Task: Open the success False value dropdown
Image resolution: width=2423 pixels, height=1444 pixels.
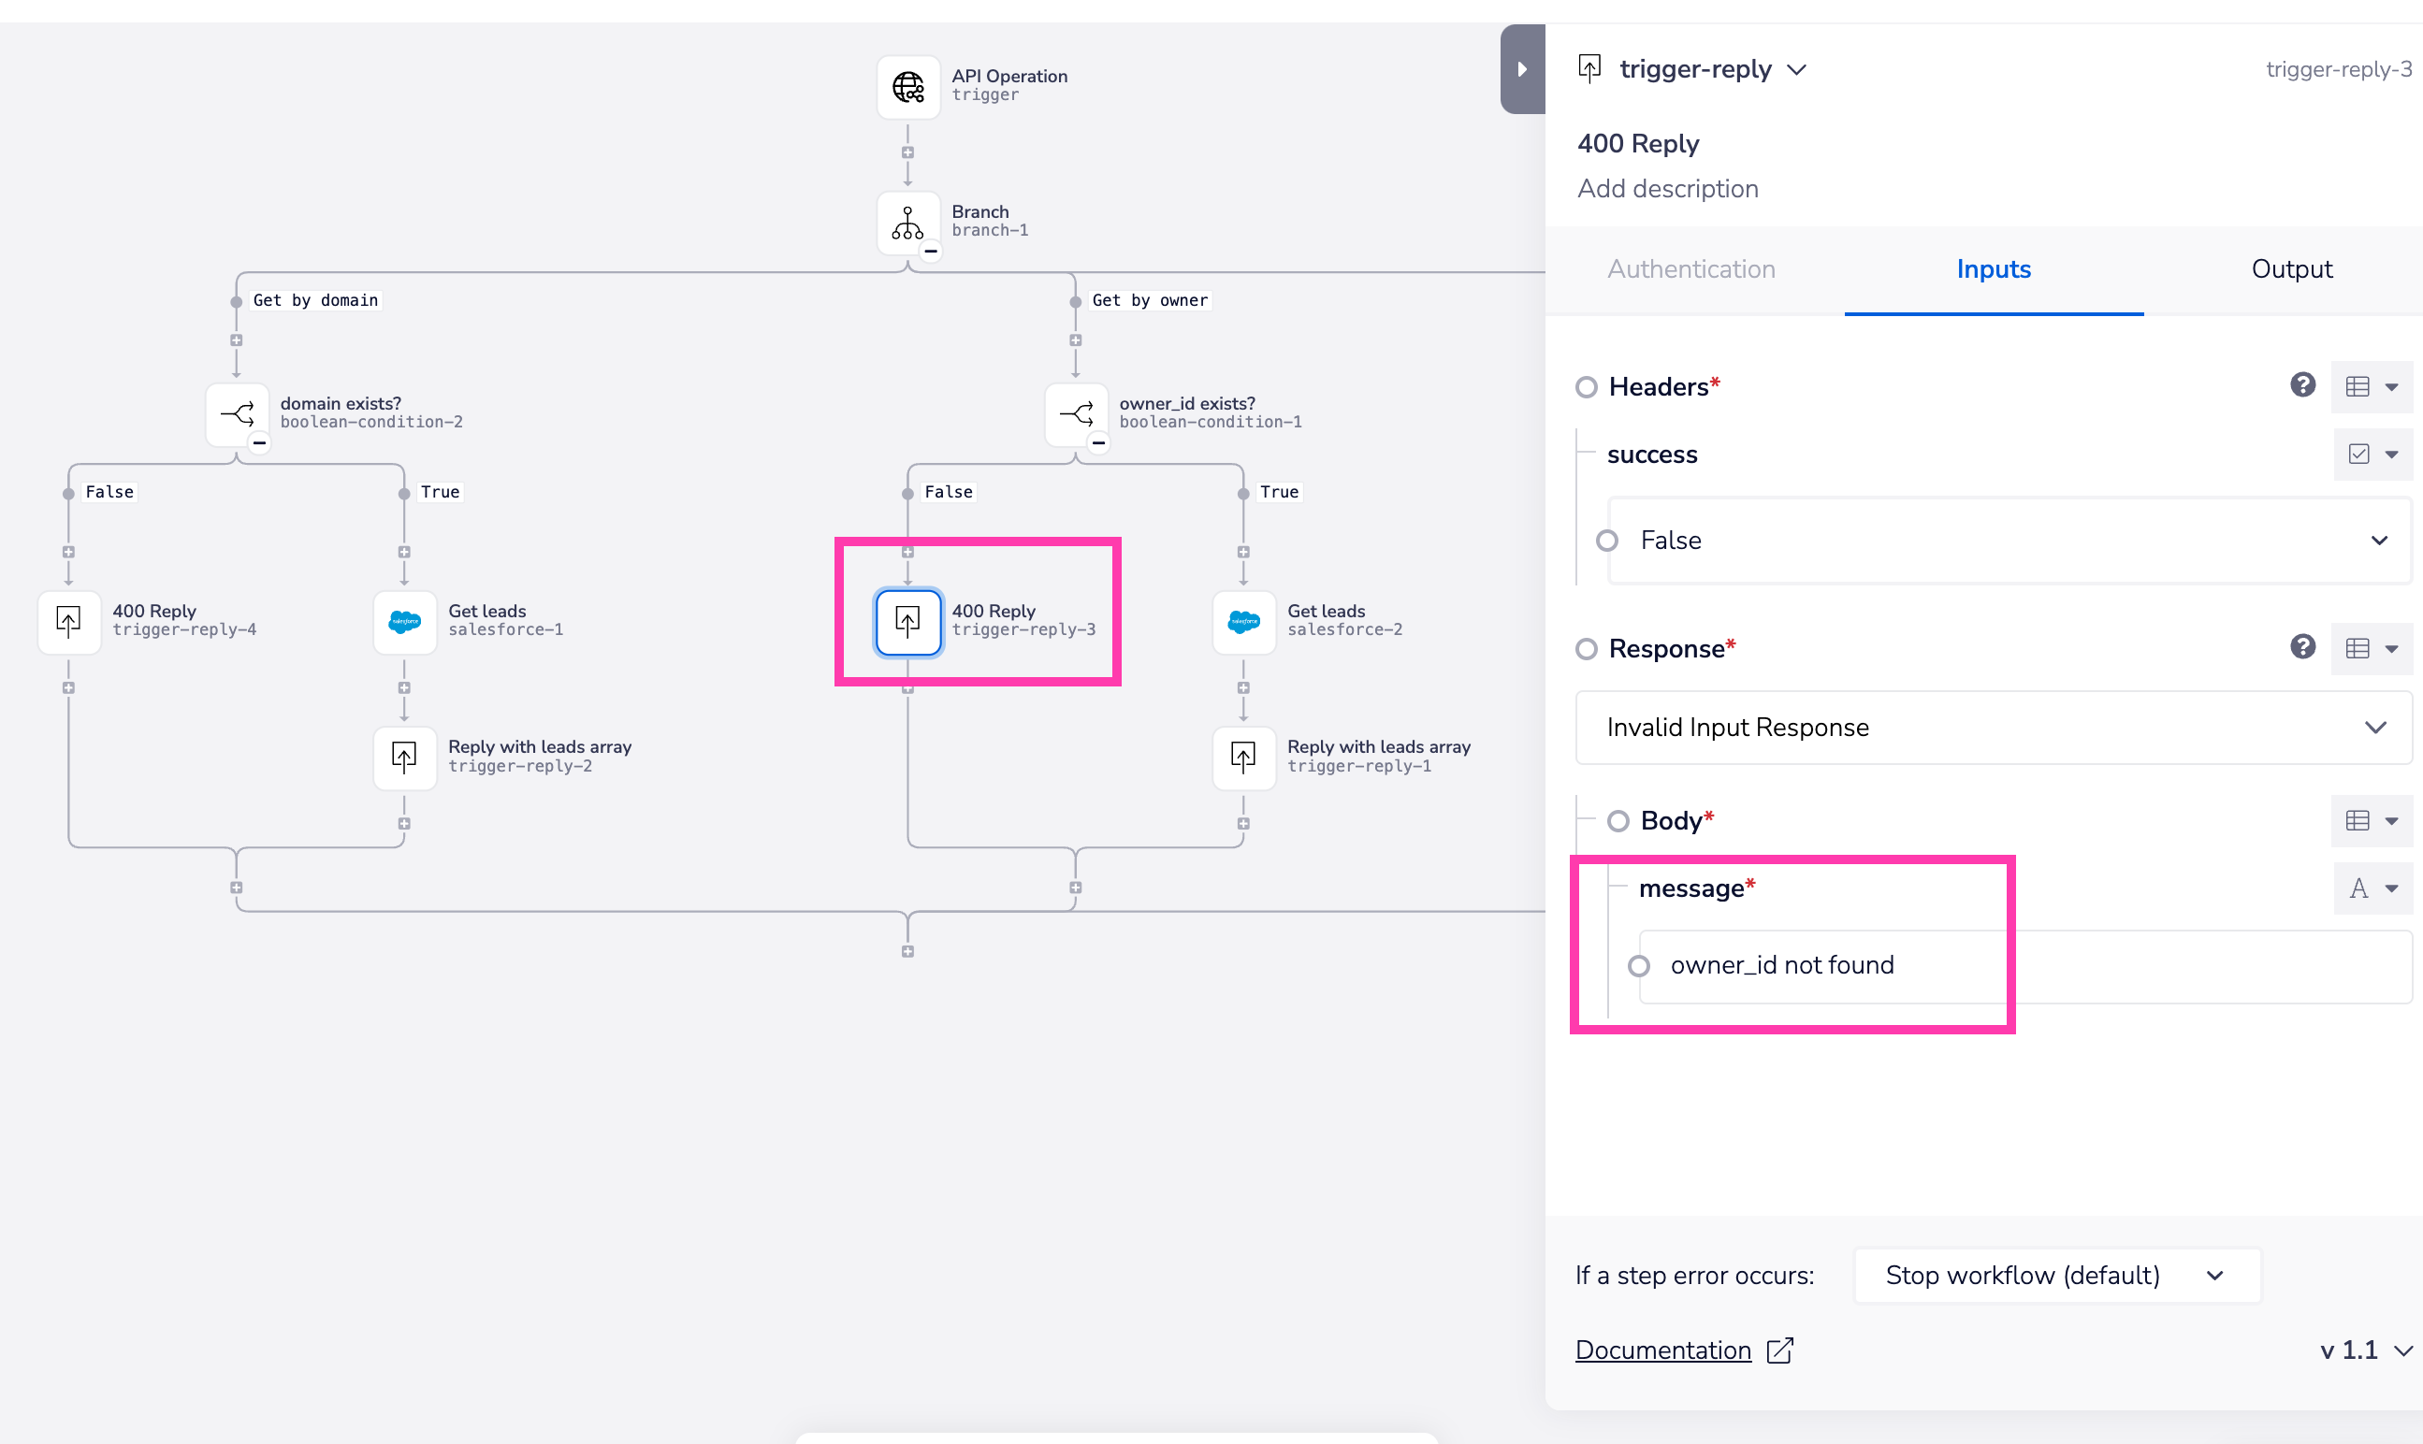Action: (x=2009, y=541)
